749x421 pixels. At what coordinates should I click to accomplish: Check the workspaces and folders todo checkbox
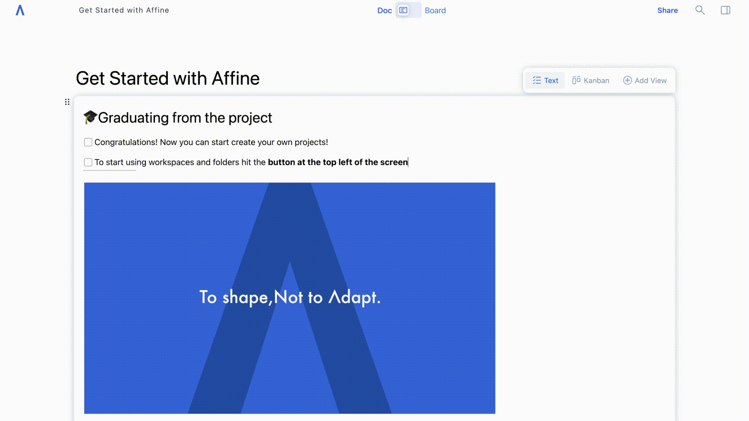tap(88, 162)
